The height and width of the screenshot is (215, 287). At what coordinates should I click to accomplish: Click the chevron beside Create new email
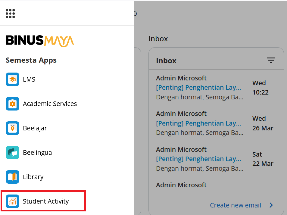[271, 205]
